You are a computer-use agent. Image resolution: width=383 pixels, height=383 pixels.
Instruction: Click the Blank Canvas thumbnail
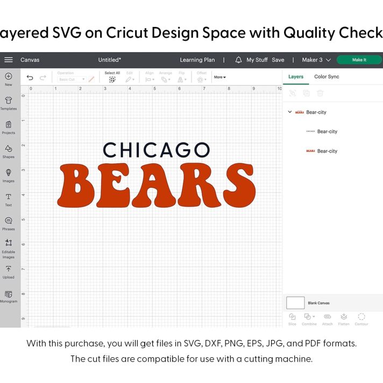pyautogui.click(x=295, y=303)
